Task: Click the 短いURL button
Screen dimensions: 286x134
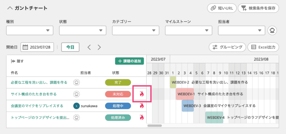Action: [222, 8]
